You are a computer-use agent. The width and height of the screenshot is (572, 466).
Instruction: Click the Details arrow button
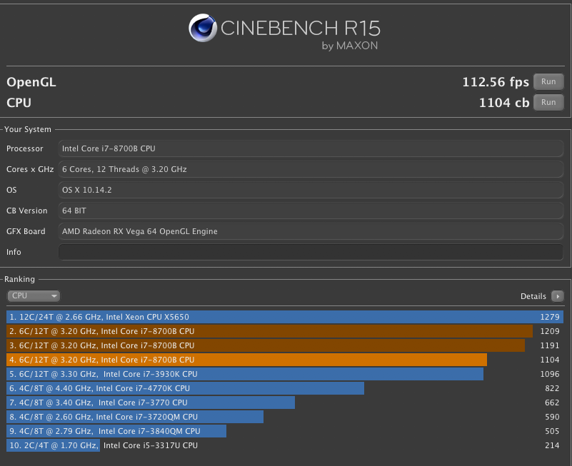[x=557, y=296]
